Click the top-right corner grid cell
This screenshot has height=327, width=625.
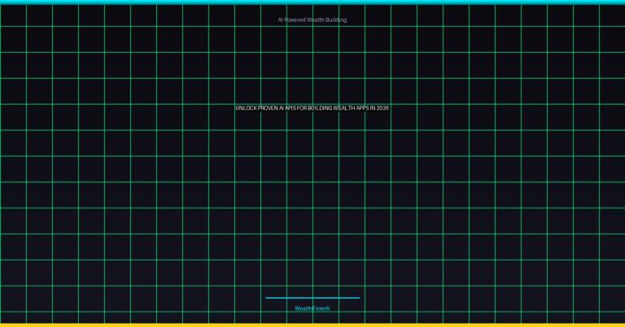(612, 15)
